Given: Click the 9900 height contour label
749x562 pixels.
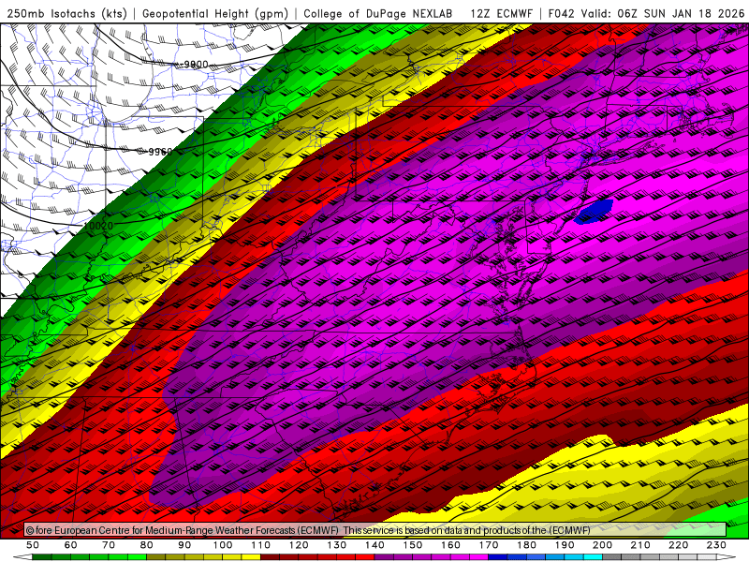Looking at the screenshot, I should 196,64.
